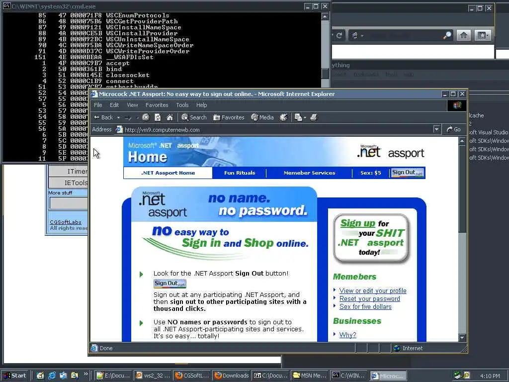Click the Go button beside address bar
Image resolution: width=509 pixels, height=382 pixels.
click(453, 130)
